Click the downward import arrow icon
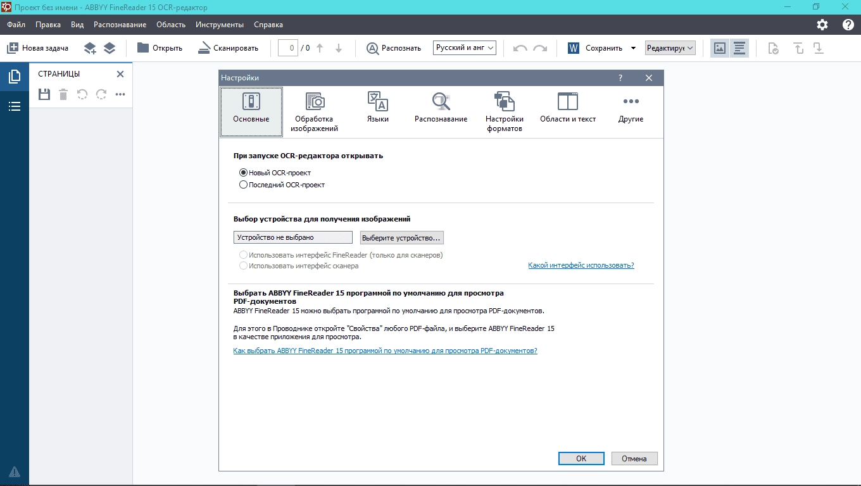The width and height of the screenshot is (861, 486). [819, 48]
